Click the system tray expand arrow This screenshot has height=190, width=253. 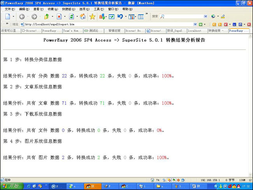[x=216, y=186]
